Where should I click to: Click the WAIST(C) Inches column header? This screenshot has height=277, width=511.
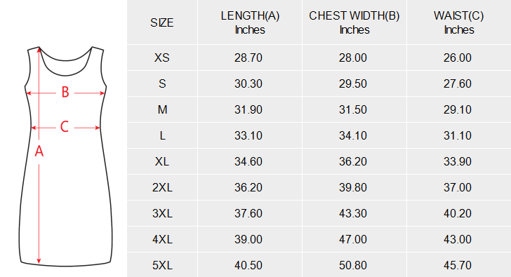tap(458, 22)
